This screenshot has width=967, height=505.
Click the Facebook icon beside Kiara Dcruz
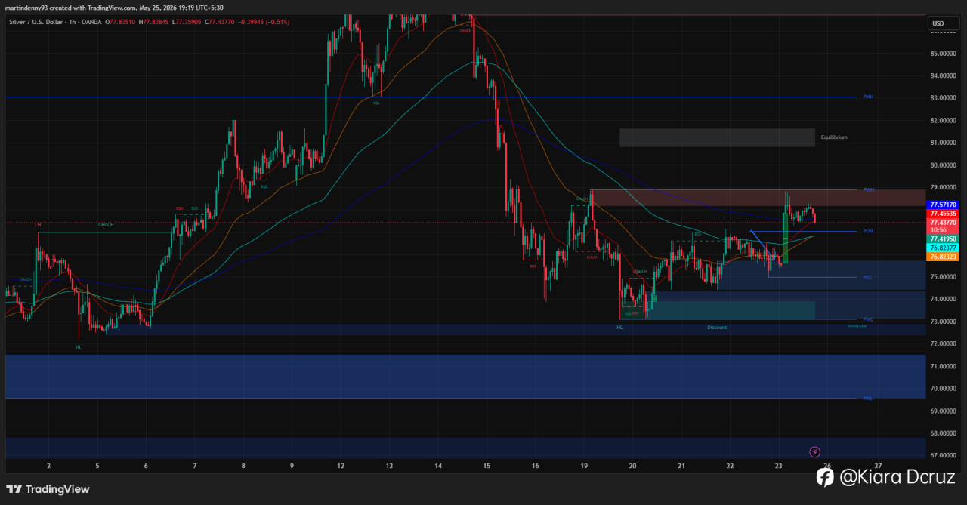tap(824, 476)
